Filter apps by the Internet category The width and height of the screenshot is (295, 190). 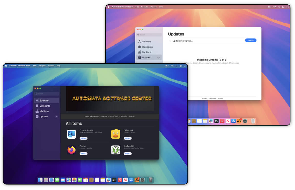point(104,116)
